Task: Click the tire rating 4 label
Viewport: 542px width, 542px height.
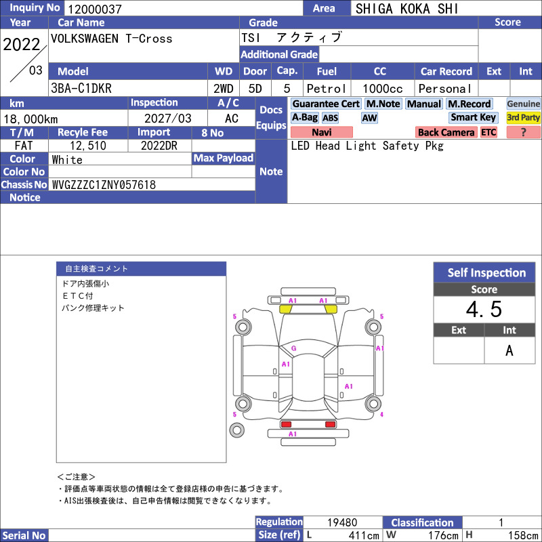Action: point(381,414)
